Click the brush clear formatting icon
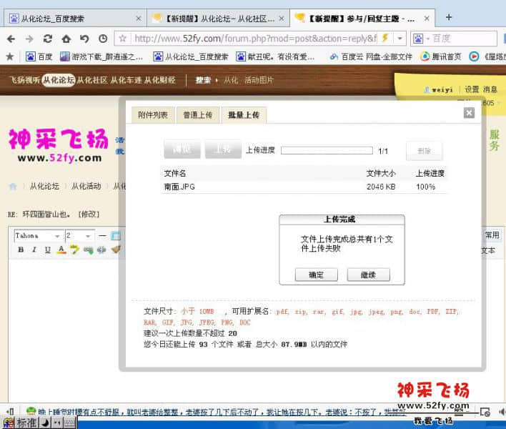The image size is (506, 429). (116, 249)
